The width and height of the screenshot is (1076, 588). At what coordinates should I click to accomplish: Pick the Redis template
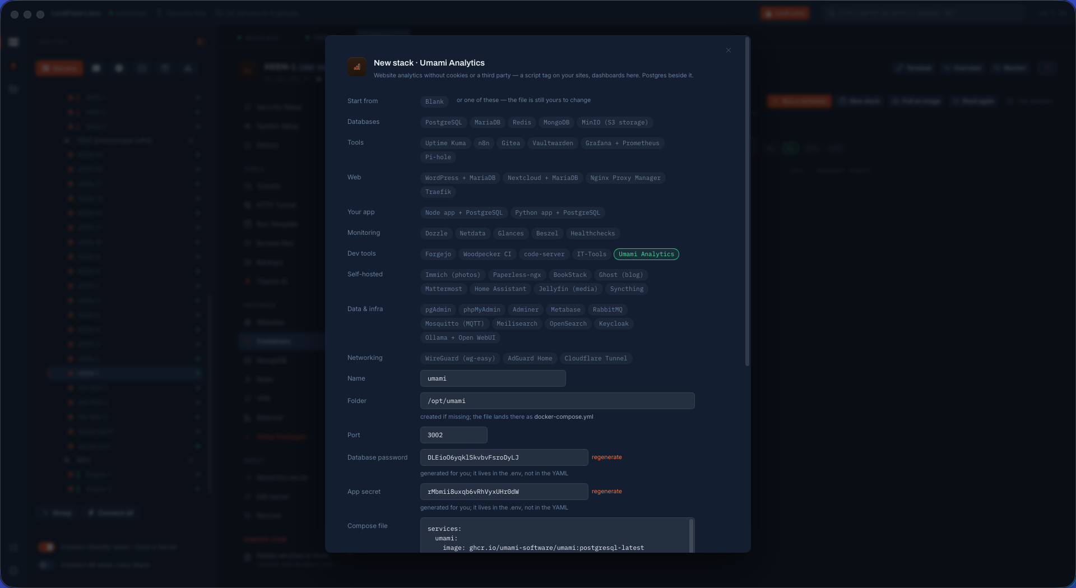point(522,122)
